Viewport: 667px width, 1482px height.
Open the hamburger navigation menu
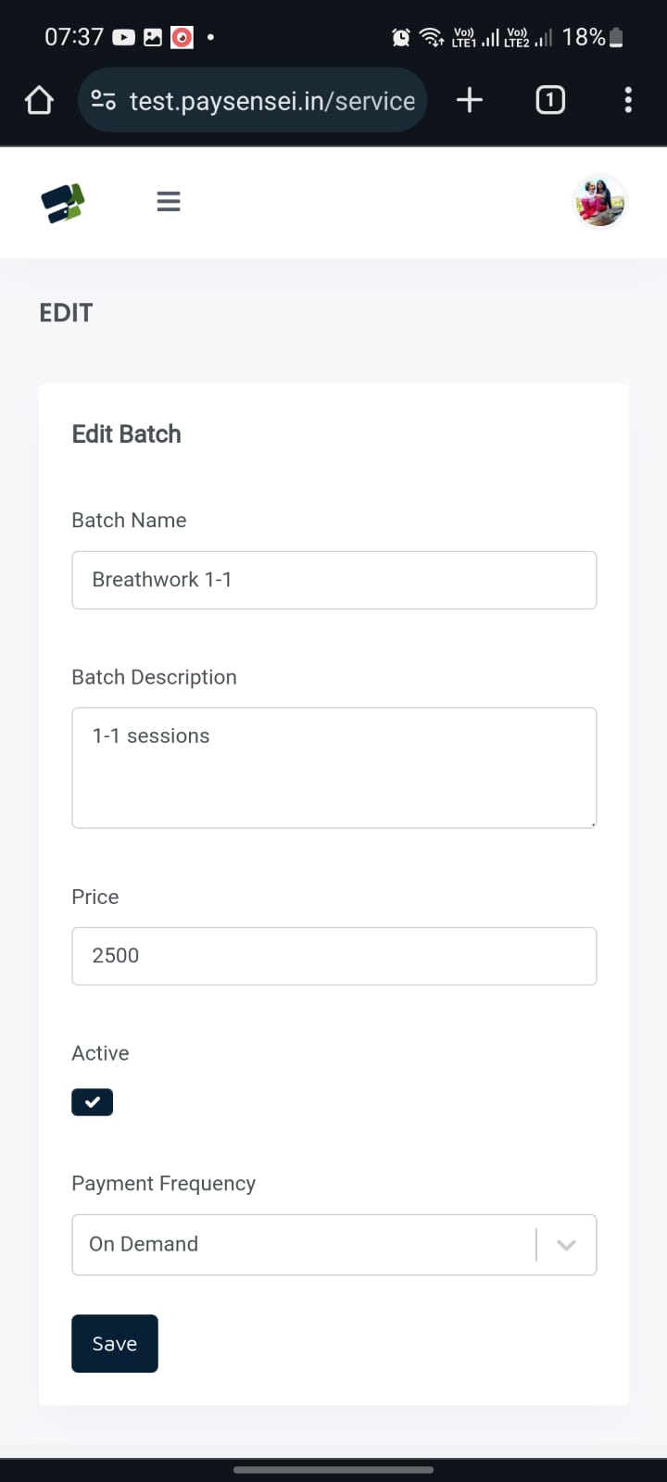point(169,201)
